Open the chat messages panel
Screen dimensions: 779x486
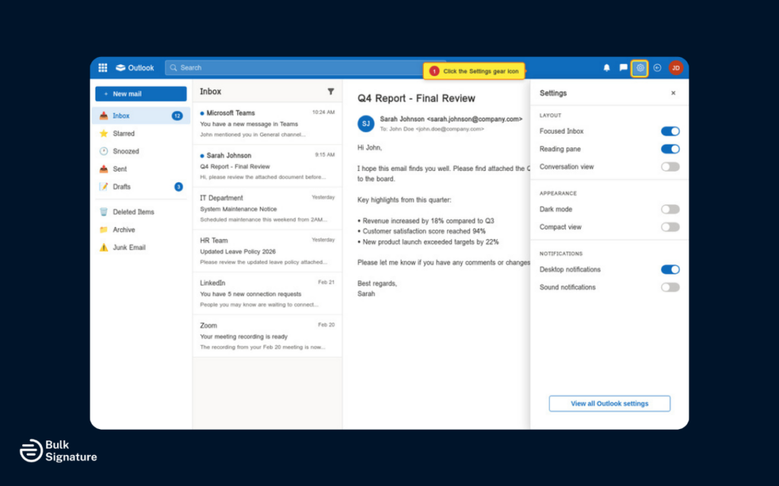622,67
